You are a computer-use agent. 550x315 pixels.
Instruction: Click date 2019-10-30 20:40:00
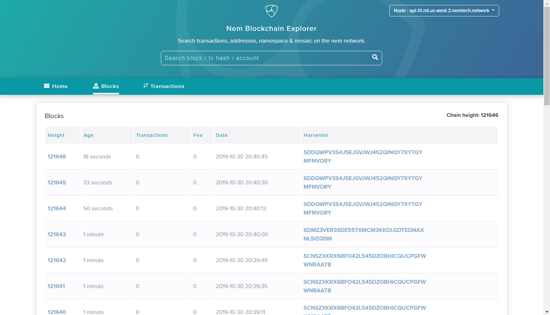click(242, 234)
